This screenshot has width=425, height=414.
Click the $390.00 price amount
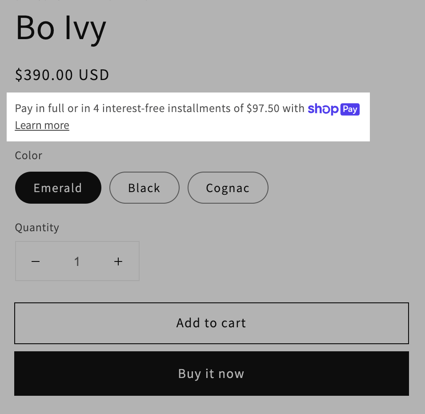click(44, 75)
